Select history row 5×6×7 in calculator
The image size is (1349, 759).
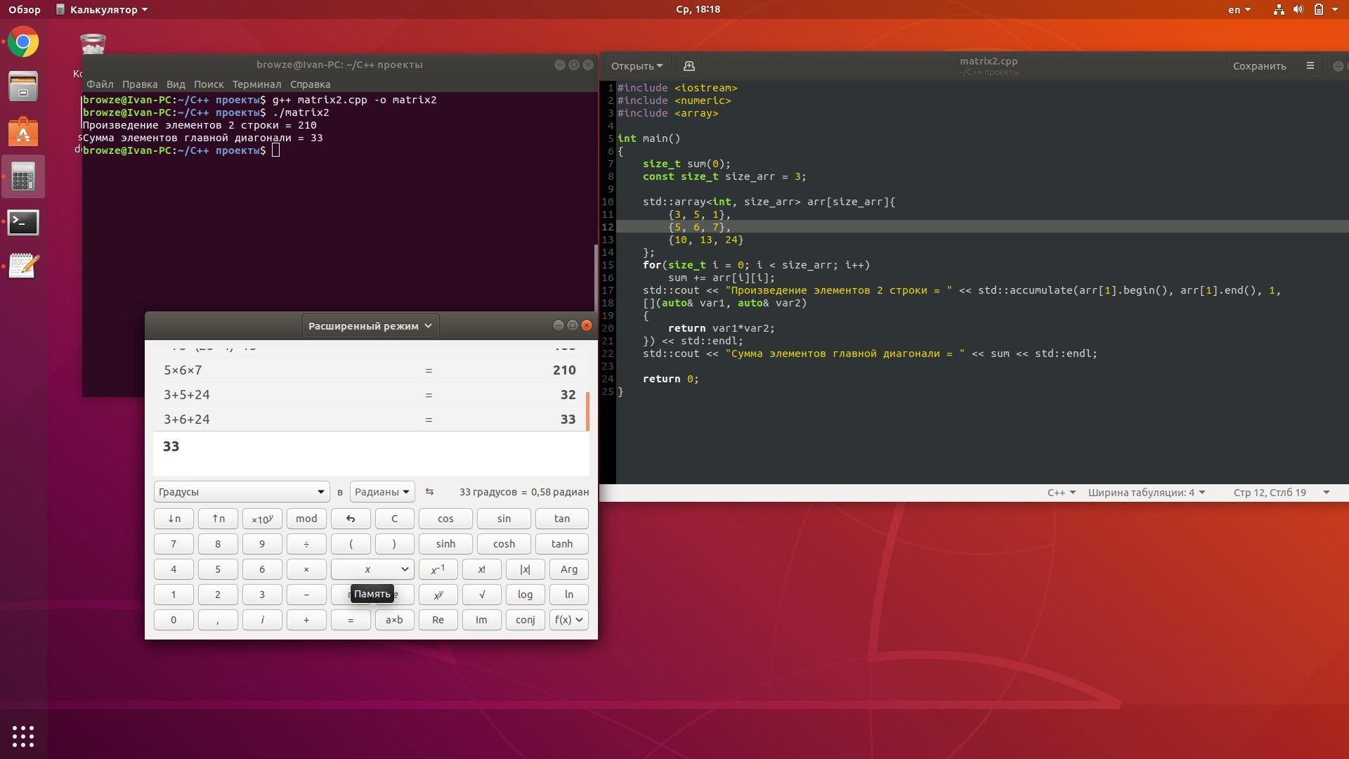pos(371,370)
